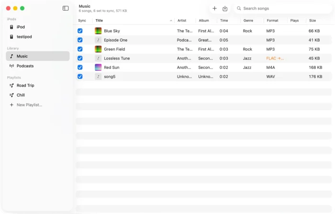Click the import download icon in toolbar

coord(225,9)
